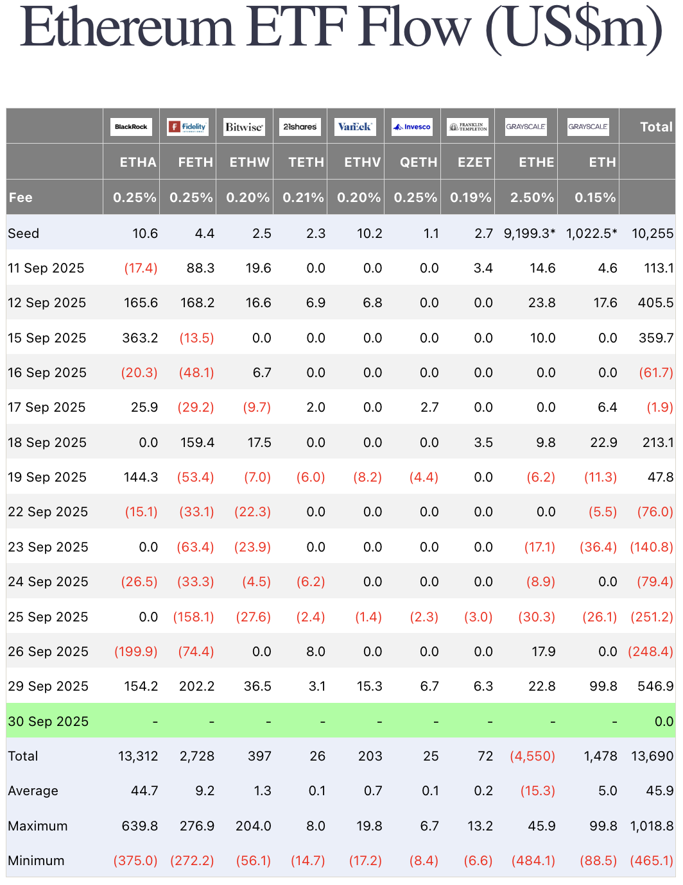Select the 23 Sep 2025 row label
This screenshot has width=683, height=885.
pyautogui.click(x=48, y=547)
